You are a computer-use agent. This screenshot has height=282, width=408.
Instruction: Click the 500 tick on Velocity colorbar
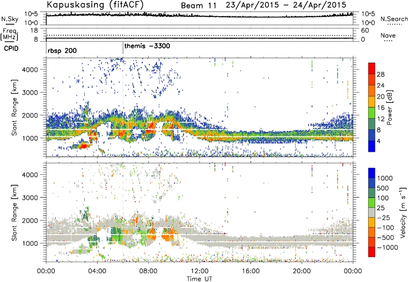coord(383,188)
